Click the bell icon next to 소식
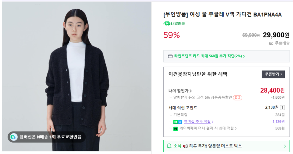 tap(169, 146)
